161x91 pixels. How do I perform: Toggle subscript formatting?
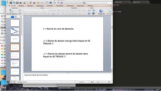pos(41,13)
